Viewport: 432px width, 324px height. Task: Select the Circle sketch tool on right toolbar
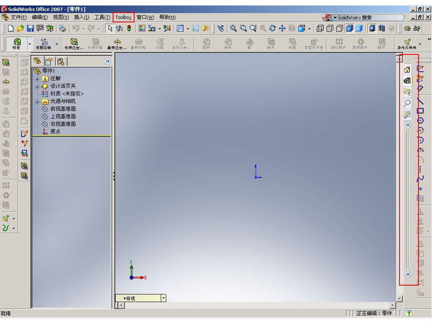(420, 120)
